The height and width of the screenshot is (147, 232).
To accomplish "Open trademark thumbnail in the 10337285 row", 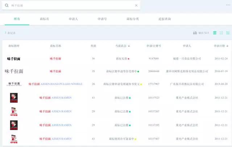I will (x=14, y=125).
